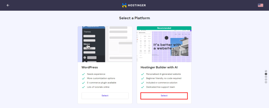The image size is (269, 108).
Task: Click "Hostinger Builder with AI" title
Action: [159, 67]
